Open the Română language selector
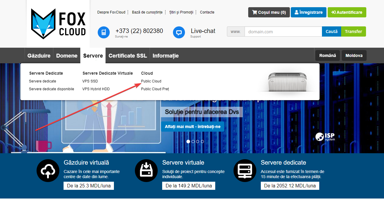Image resolution: width=384 pixels, height=200 pixels. click(327, 55)
